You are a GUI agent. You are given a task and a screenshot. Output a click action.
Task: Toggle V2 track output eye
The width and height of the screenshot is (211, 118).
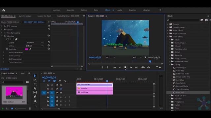61,89
